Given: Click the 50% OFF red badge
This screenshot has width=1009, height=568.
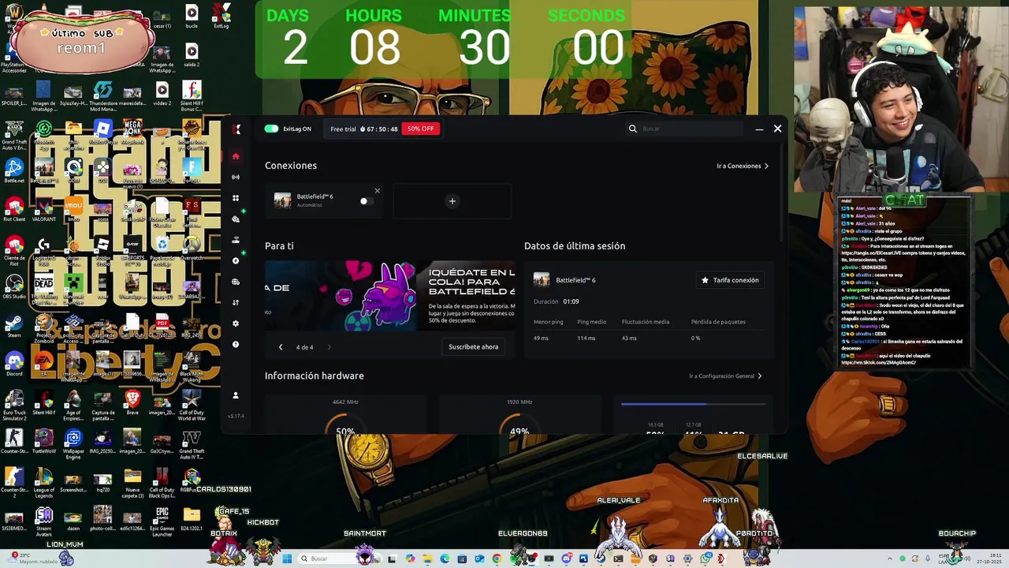Looking at the screenshot, I should point(420,129).
